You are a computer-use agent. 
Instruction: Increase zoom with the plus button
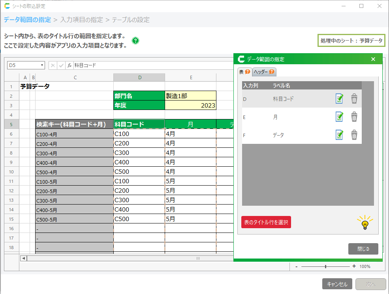coord(354,266)
